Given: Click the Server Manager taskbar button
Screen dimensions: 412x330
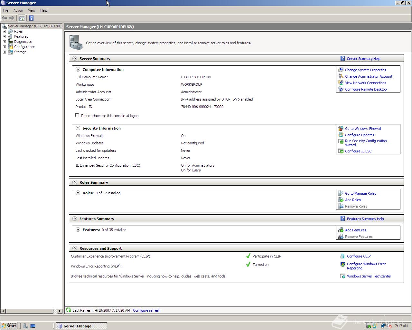Looking at the screenshot, I should click(x=81, y=326).
